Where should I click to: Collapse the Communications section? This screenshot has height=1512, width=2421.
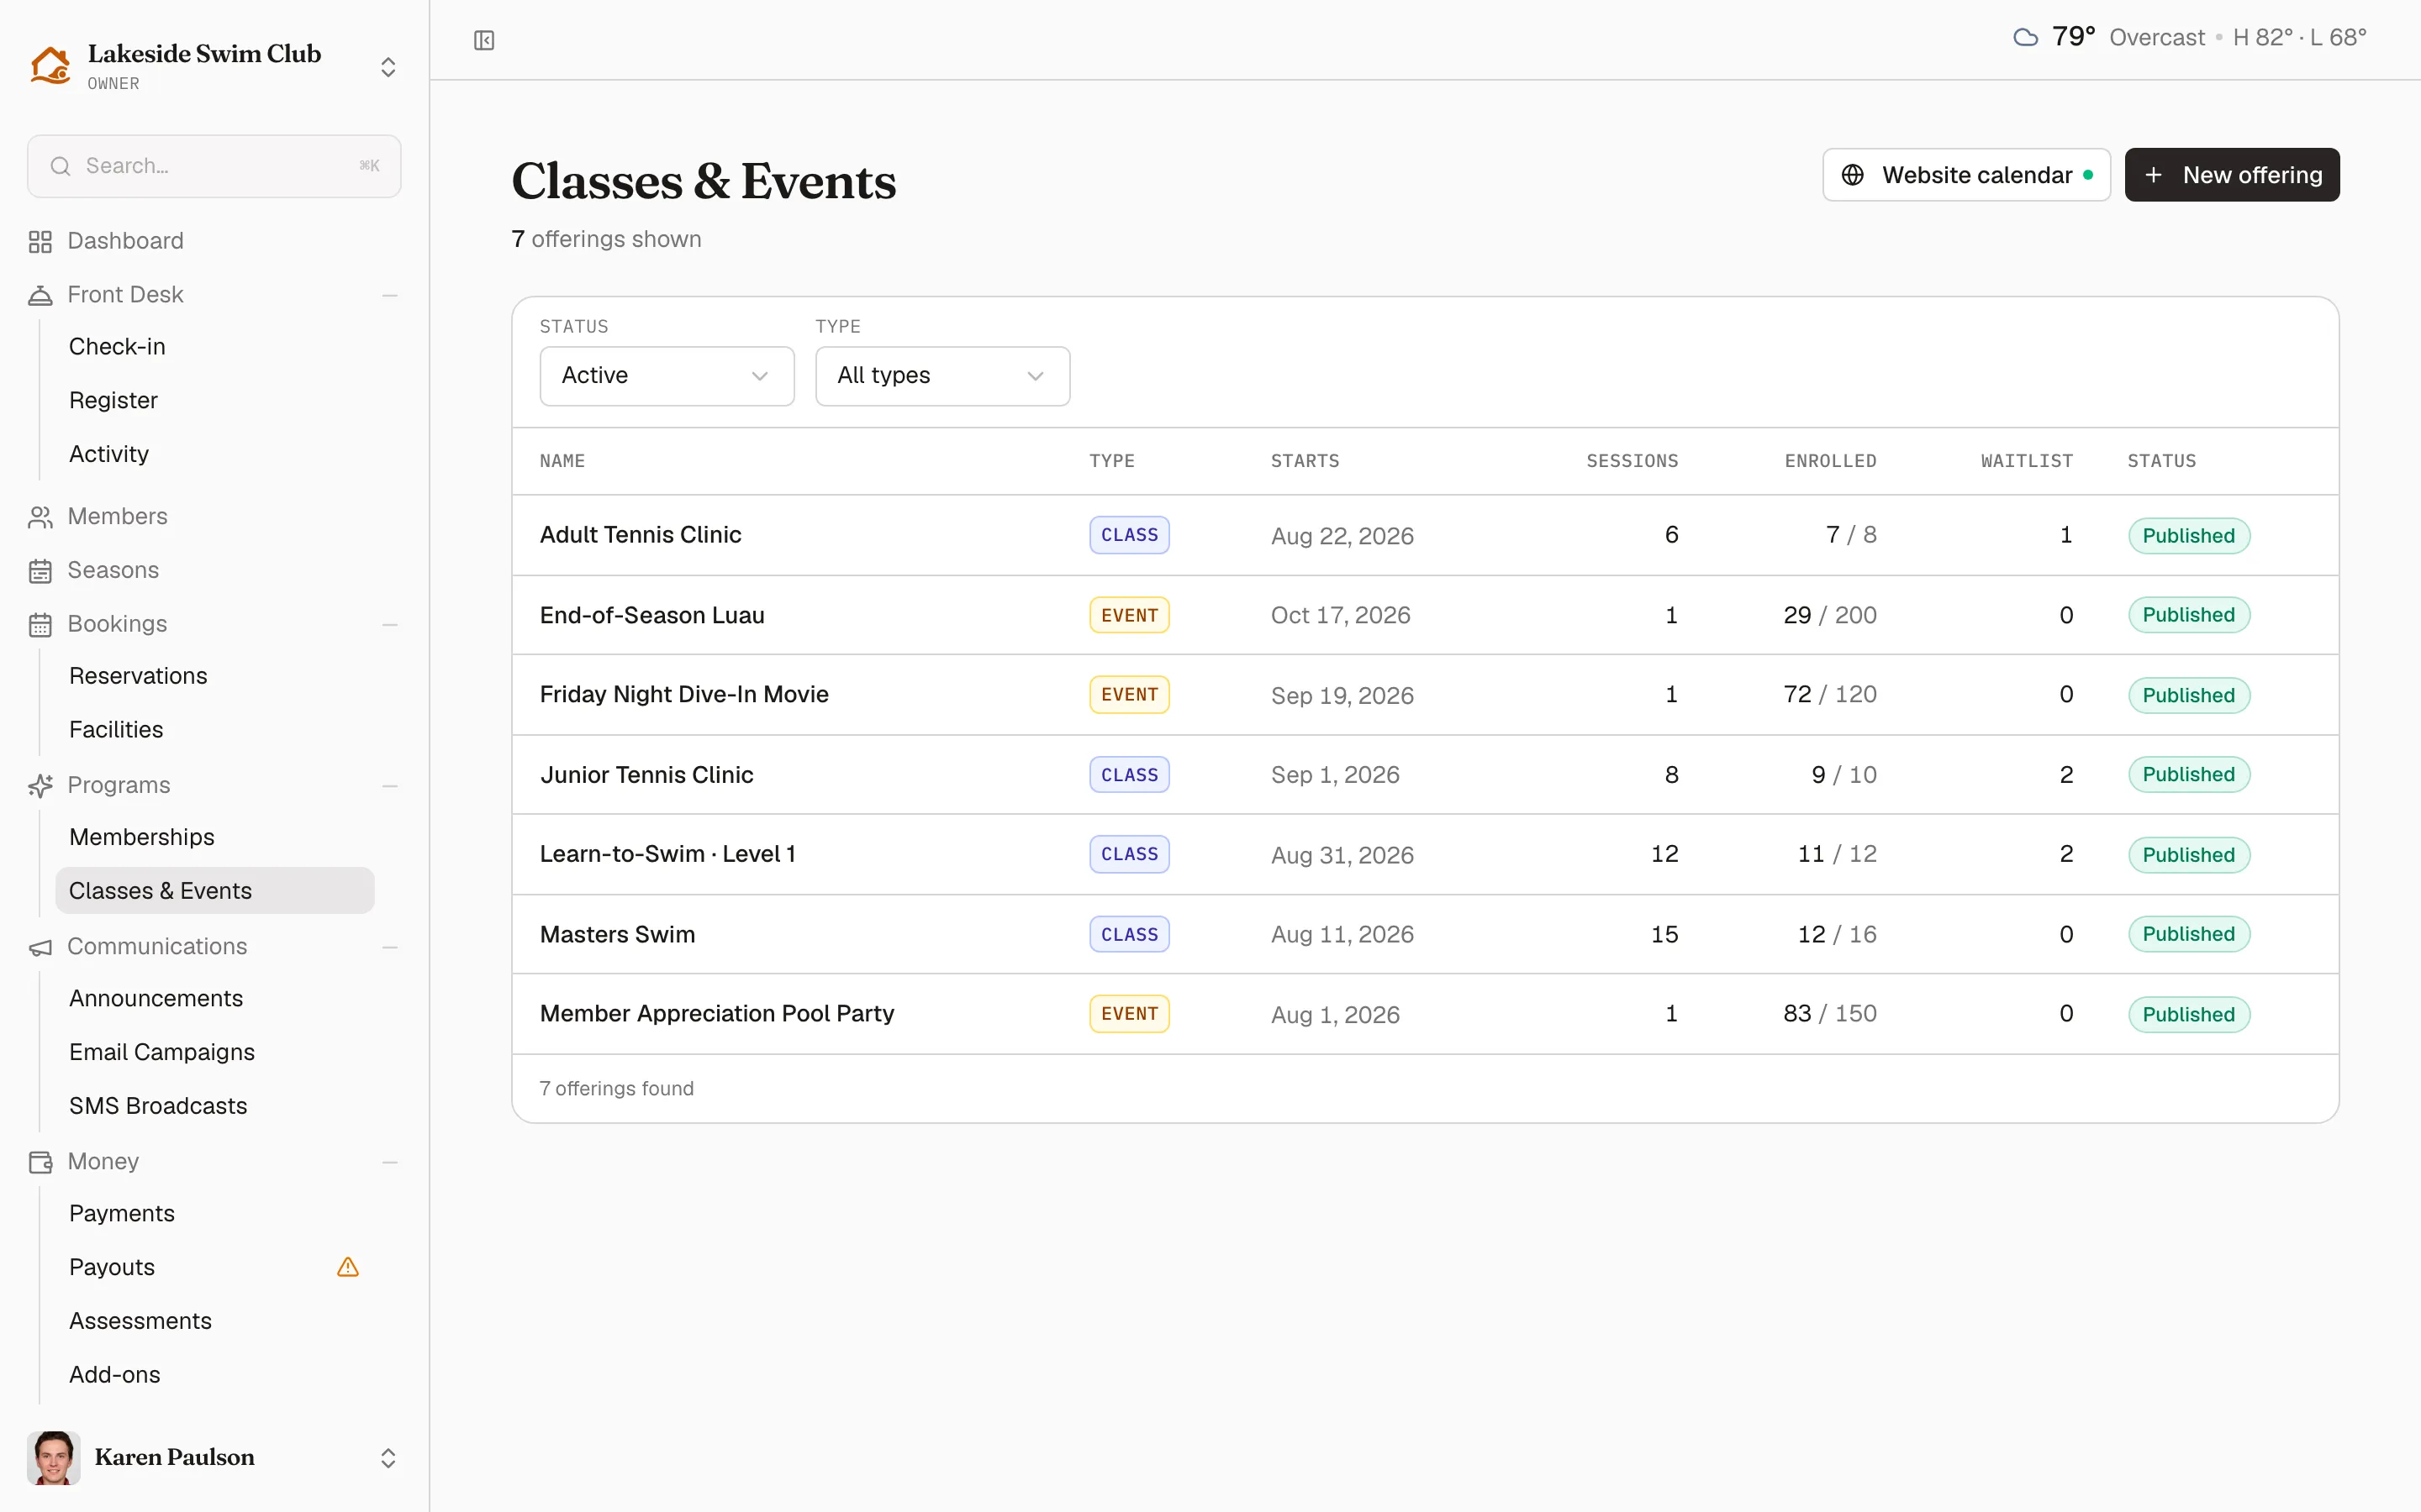pyautogui.click(x=390, y=947)
